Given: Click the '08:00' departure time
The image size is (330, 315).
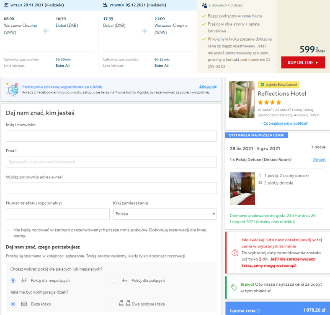Looking at the screenshot, I should click(x=9, y=19).
